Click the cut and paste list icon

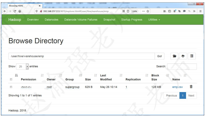[x=192, y=56]
